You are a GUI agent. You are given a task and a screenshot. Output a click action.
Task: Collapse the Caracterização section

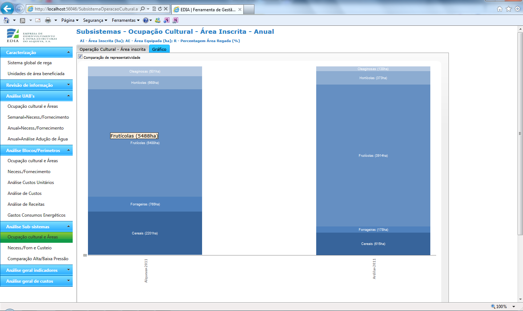(x=36, y=52)
